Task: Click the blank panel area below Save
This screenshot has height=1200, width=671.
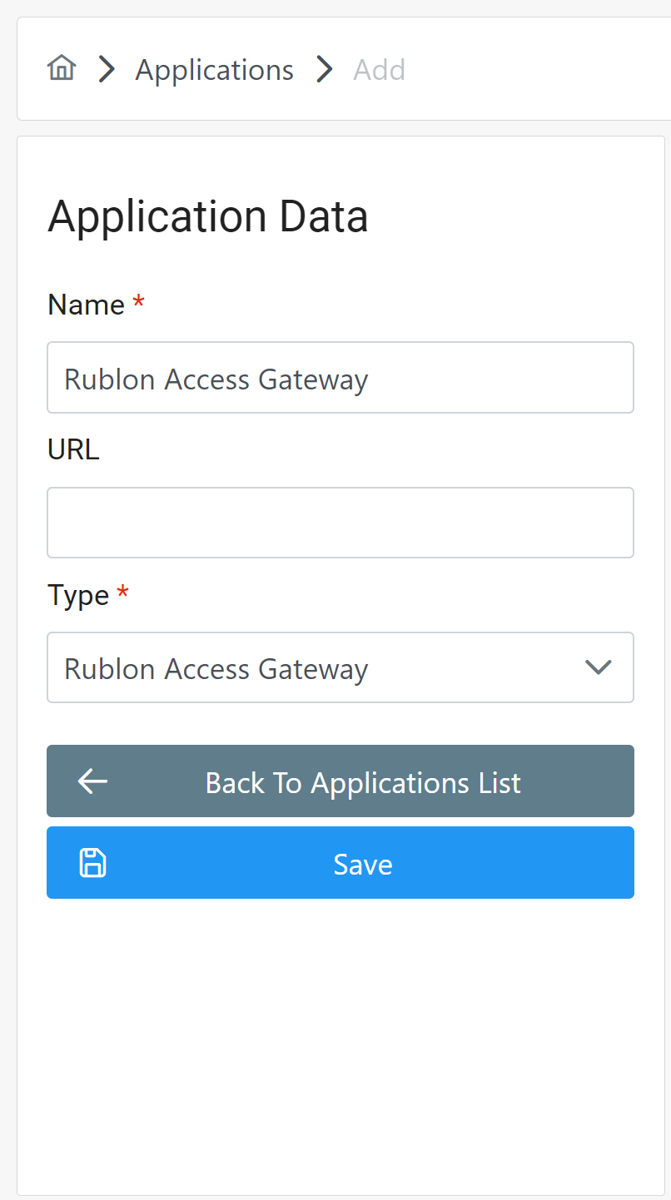Action: point(340,1040)
